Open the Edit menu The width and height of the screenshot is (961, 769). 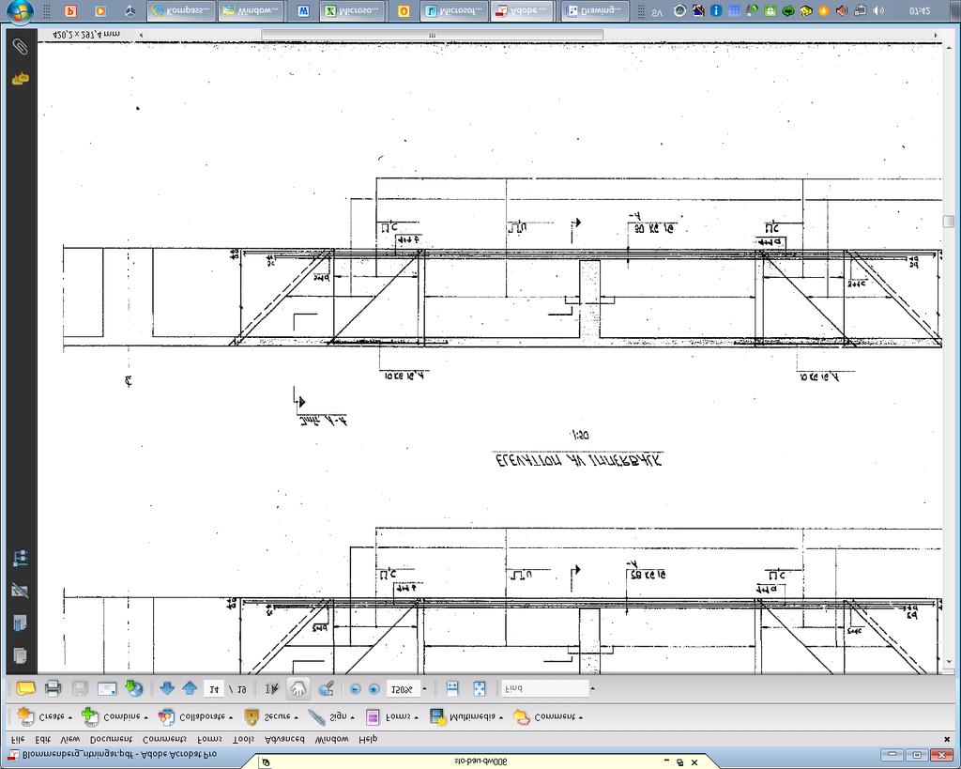(43, 739)
